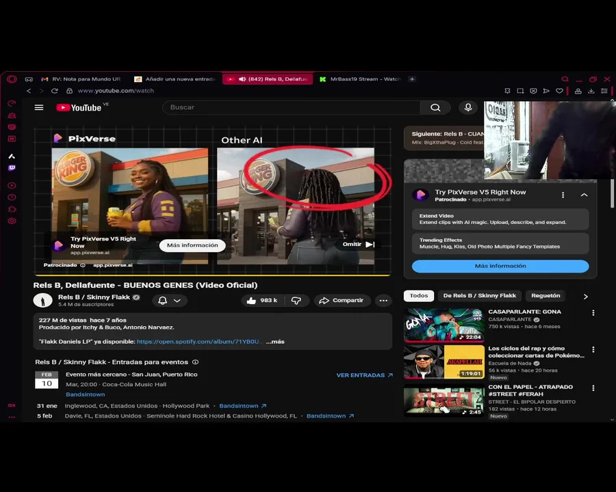Like the video with 983 k
616x492 pixels.
(262, 301)
